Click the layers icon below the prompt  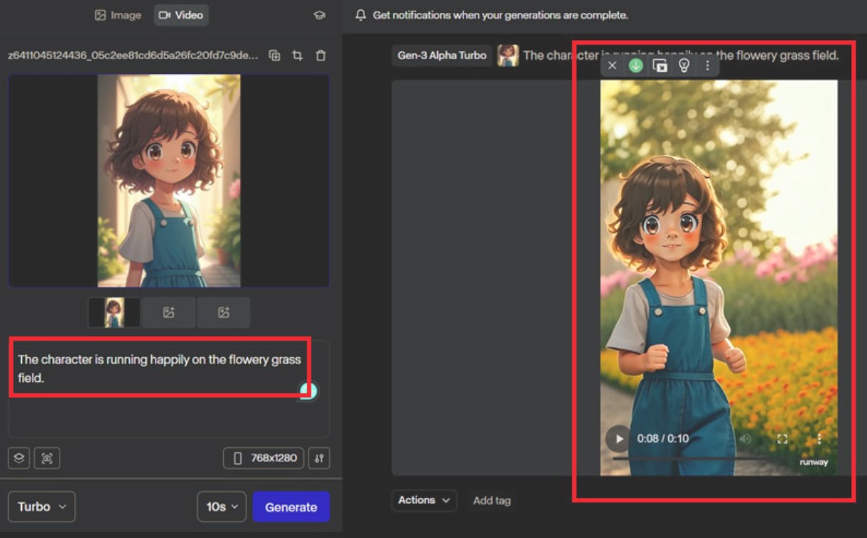(x=20, y=458)
